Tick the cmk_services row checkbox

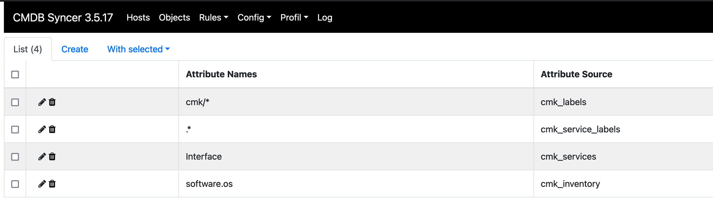(15, 157)
